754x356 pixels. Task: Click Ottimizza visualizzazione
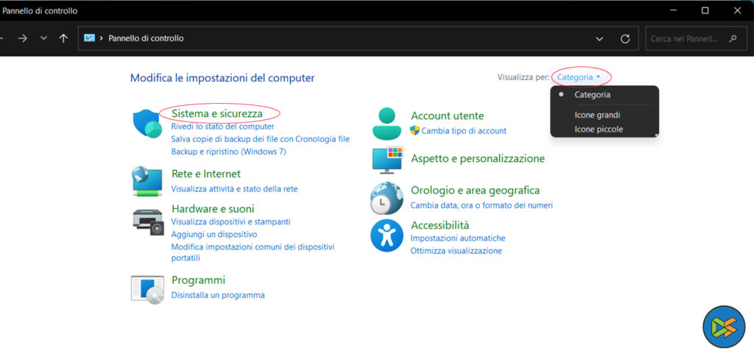tap(456, 250)
